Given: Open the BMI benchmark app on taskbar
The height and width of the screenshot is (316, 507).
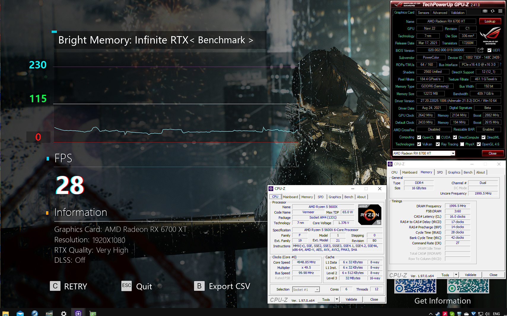Looking at the screenshot, I should point(49,313).
